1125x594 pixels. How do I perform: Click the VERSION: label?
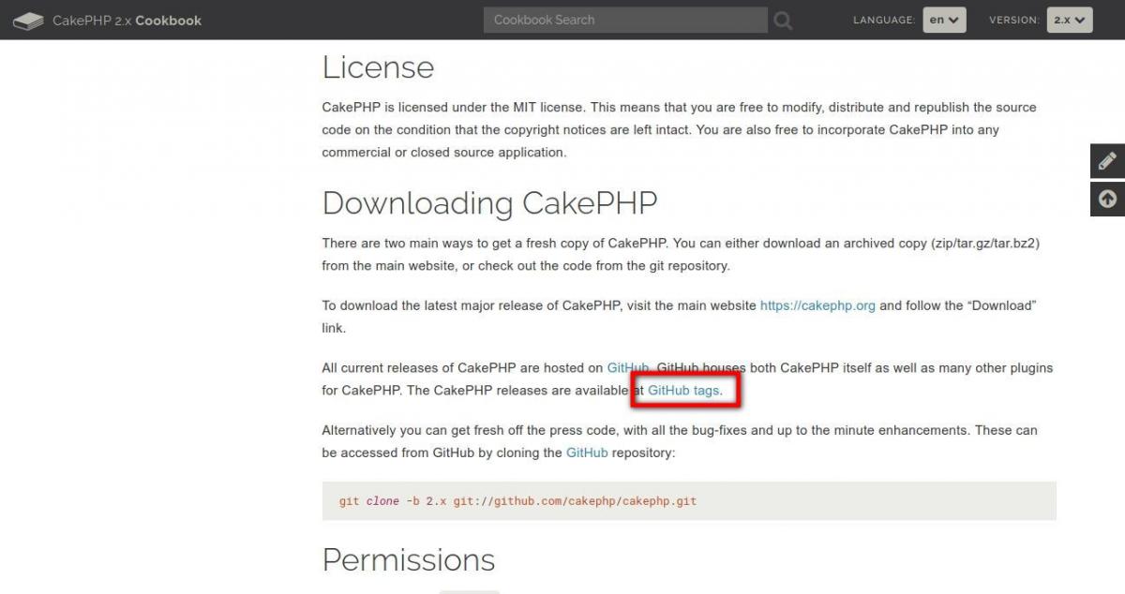(1013, 20)
